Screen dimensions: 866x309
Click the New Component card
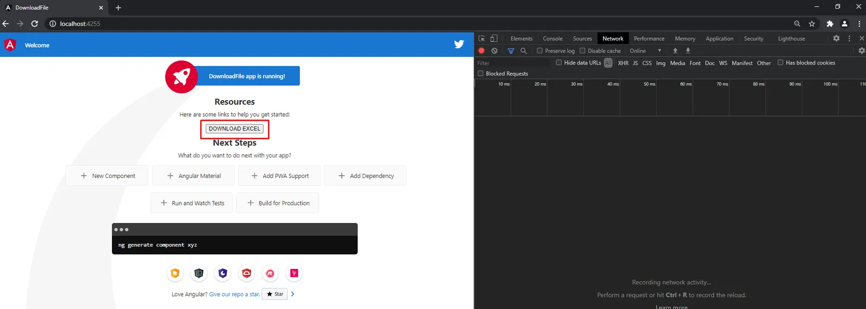pyautogui.click(x=107, y=175)
